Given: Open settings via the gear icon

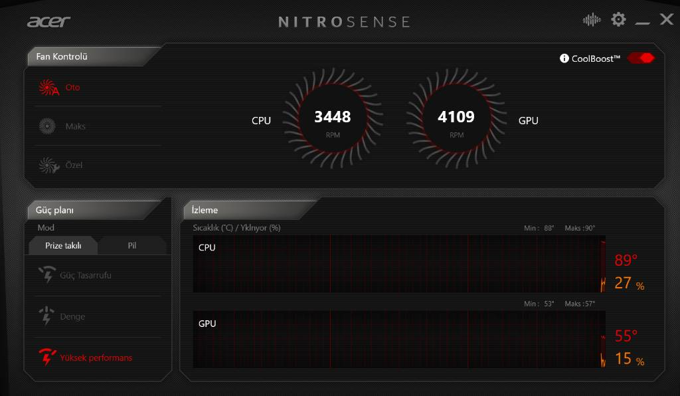Looking at the screenshot, I should (x=618, y=19).
